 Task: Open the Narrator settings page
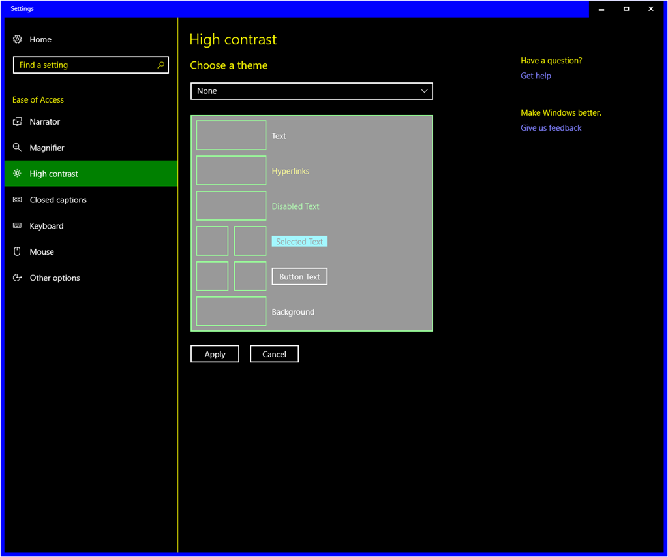pyautogui.click(x=91, y=121)
